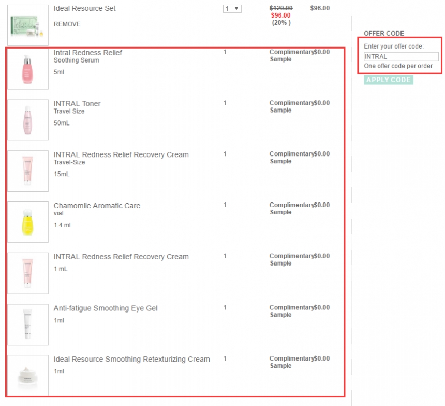View the Intral Redness Relief serum thumbnail

(x=28, y=69)
